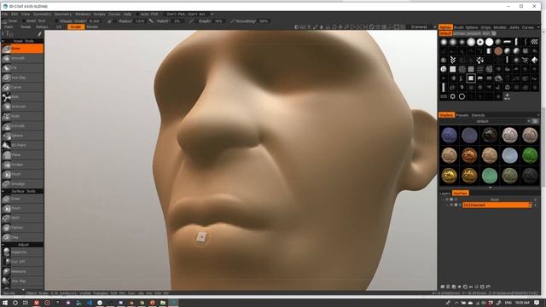This screenshot has height=307, width=546.
Task: Select the Scrape tool
Action: coord(22,165)
